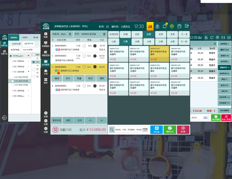The height and width of the screenshot is (179, 232).
Task: Click the green WeChat pay button
Action: pyautogui.click(x=170, y=130)
